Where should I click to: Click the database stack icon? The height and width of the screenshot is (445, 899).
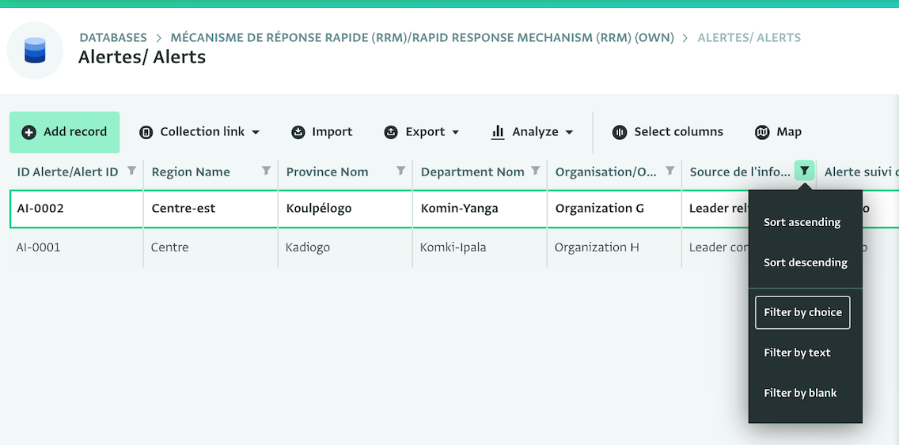[35, 51]
